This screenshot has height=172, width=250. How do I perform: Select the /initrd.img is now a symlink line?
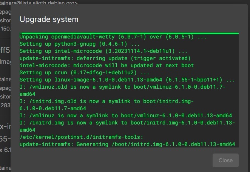127,123
